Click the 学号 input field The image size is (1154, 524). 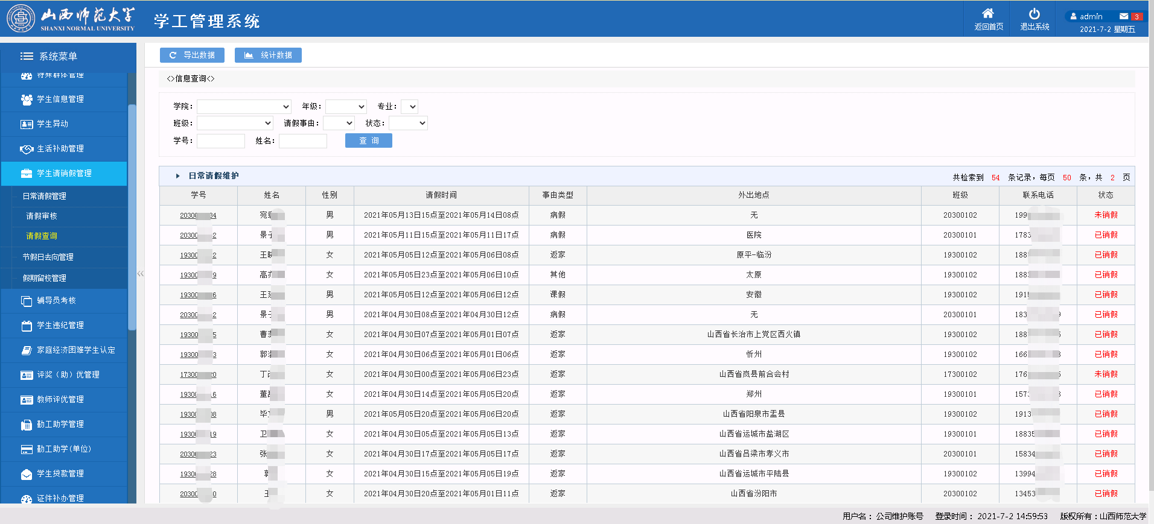pos(221,141)
